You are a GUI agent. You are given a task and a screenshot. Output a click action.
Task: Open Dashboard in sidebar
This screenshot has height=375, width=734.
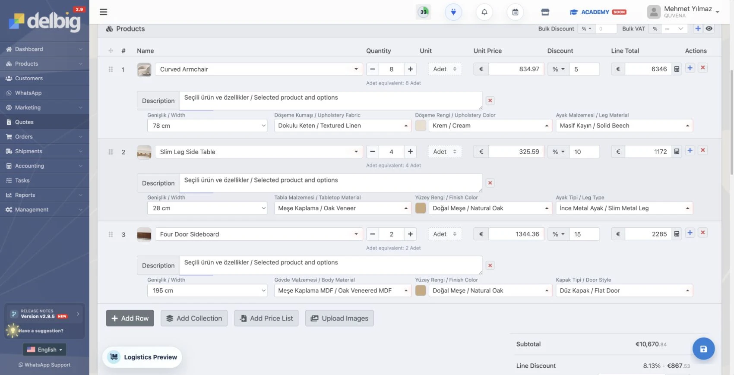(44, 49)
